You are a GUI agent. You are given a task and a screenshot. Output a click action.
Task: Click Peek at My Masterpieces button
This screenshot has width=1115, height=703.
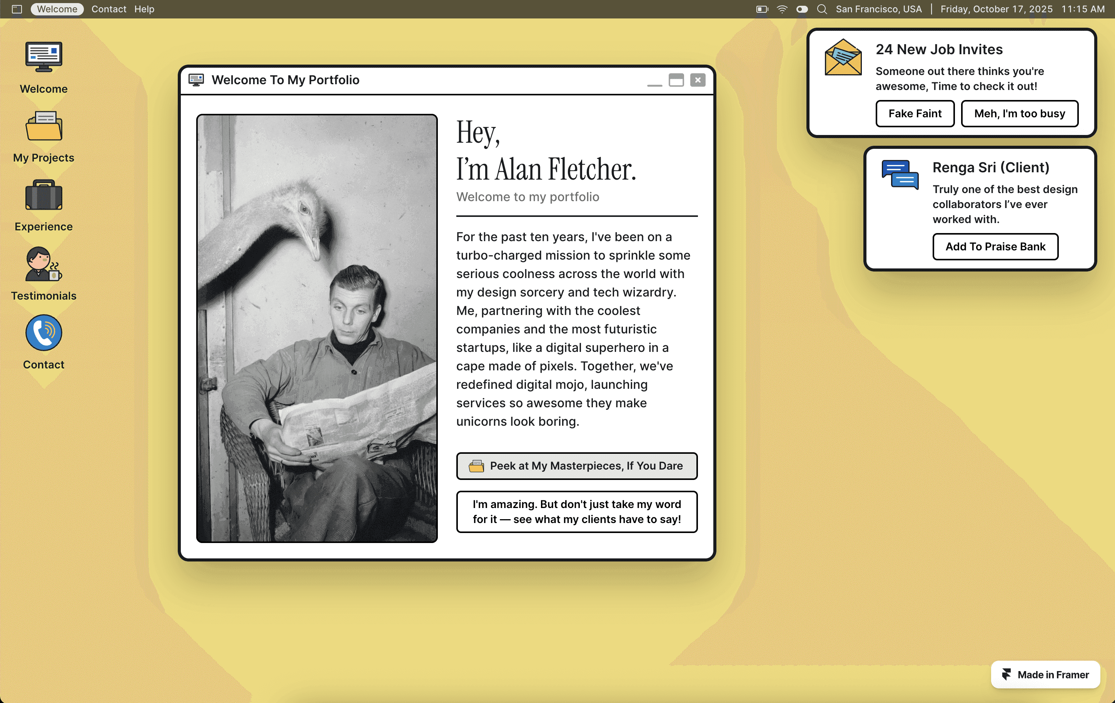tap(576, 466)
